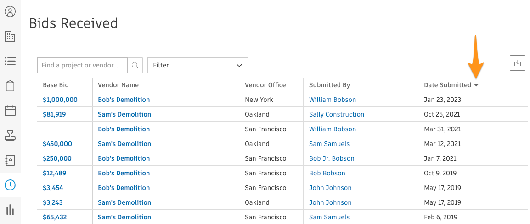Toggle Date Submitted sort arrow

pos(476,85)
